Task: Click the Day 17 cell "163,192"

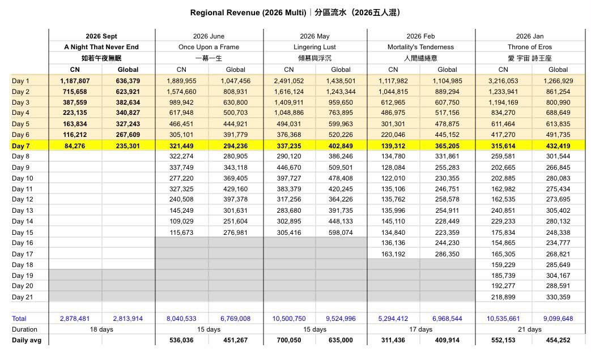Action: 393,254
